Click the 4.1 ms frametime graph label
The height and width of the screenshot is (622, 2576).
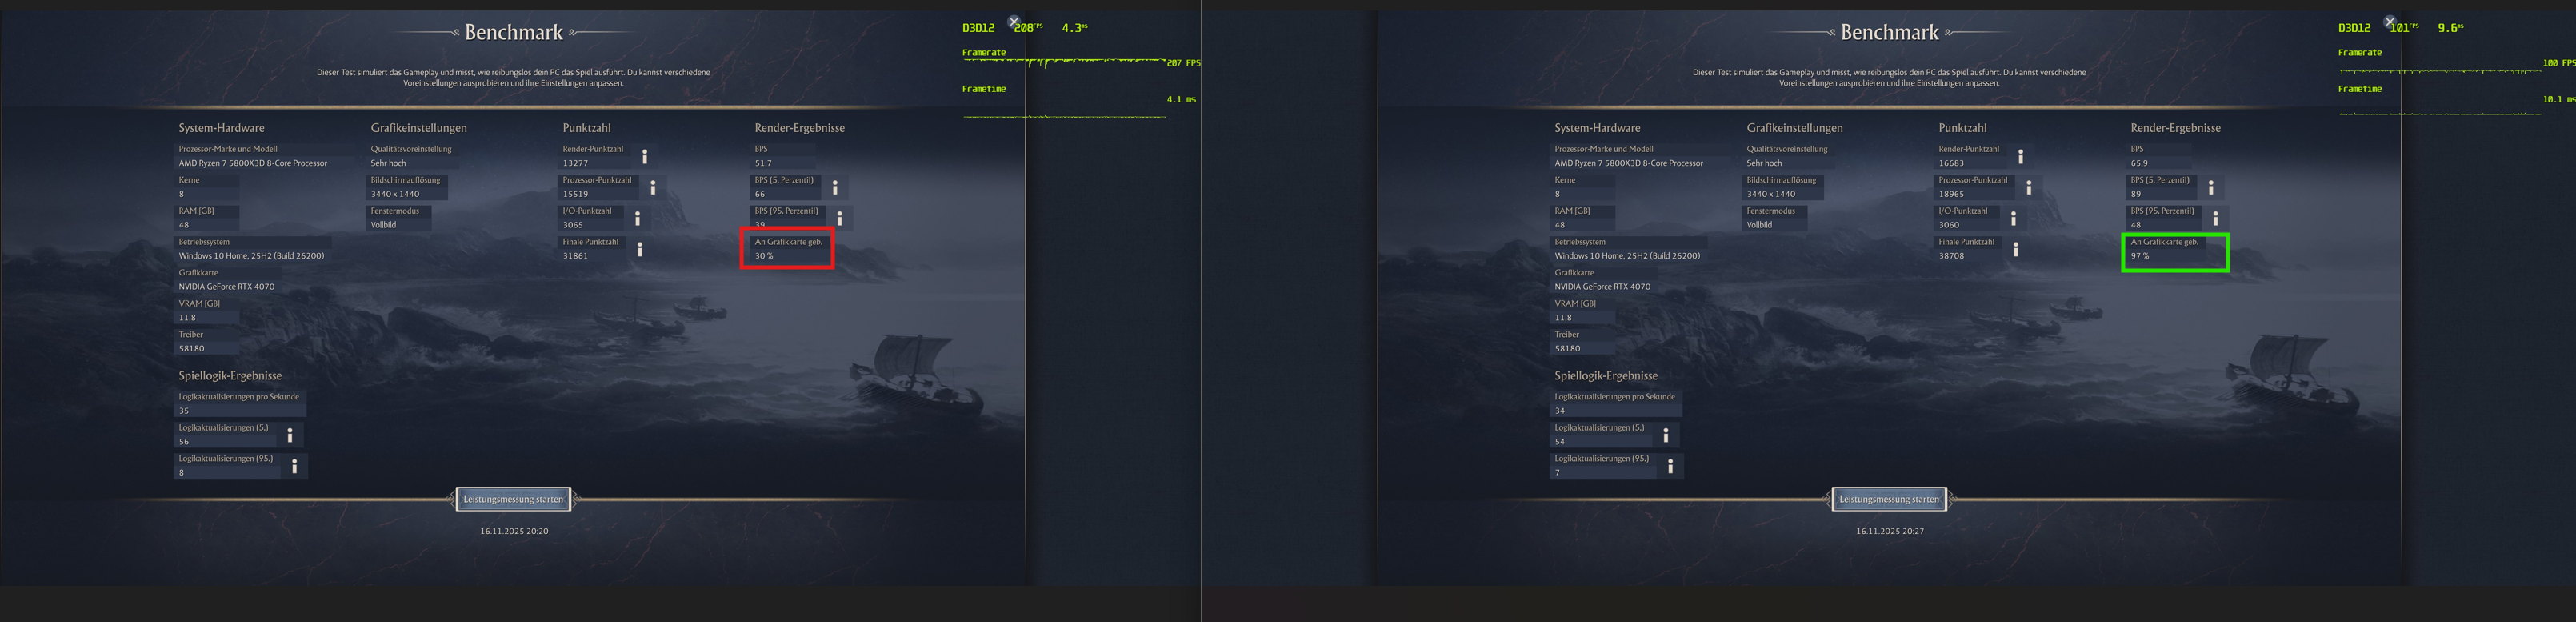(1181, 99)
